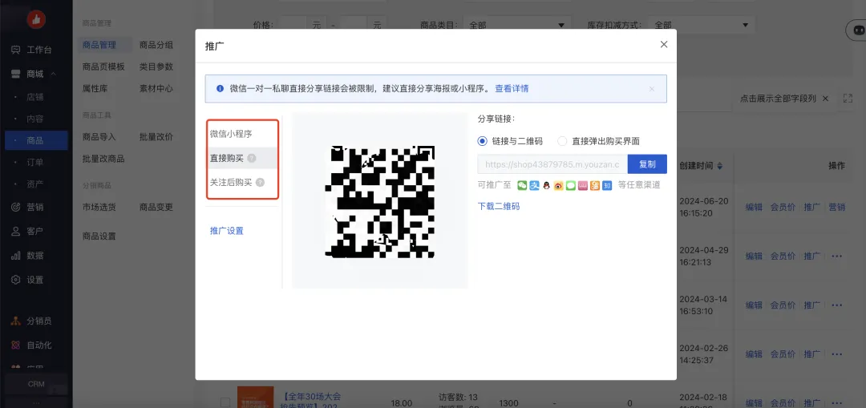Click the 营销 icon in the sidebar
Screen dimensions: 866x408
[16, 207]
